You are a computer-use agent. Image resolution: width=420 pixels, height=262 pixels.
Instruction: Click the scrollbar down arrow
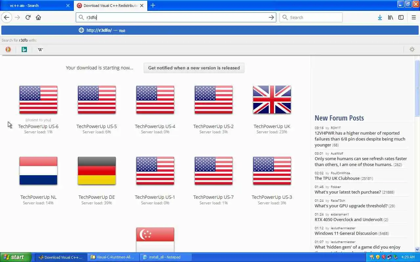[417, 249]
